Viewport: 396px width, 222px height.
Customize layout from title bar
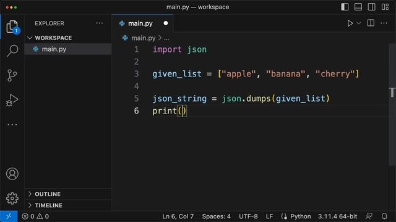[x=385, y=7]
